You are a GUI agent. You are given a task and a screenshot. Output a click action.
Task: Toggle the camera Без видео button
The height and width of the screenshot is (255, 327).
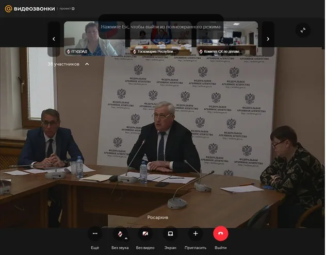[145, 233]
